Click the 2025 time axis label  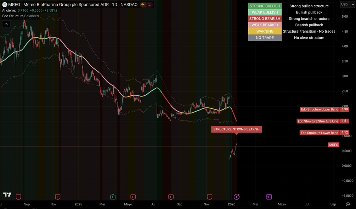(x=78, y=204)
